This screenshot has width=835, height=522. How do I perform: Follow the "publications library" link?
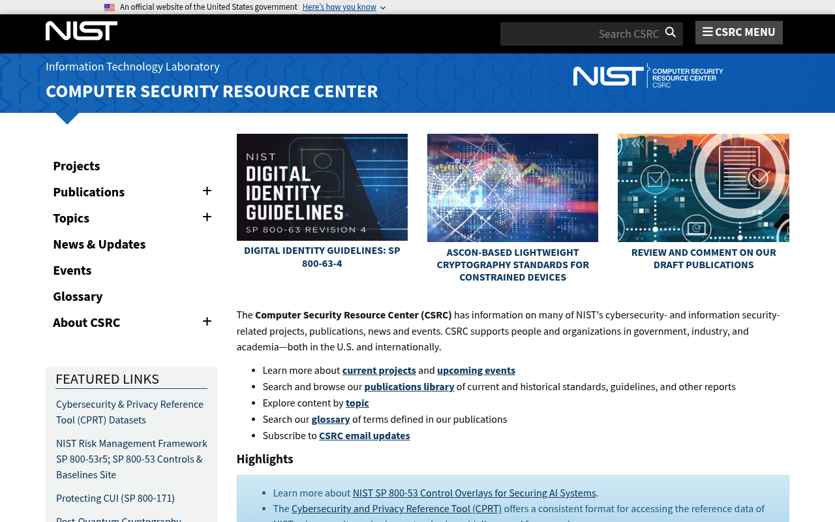point(409,387)
